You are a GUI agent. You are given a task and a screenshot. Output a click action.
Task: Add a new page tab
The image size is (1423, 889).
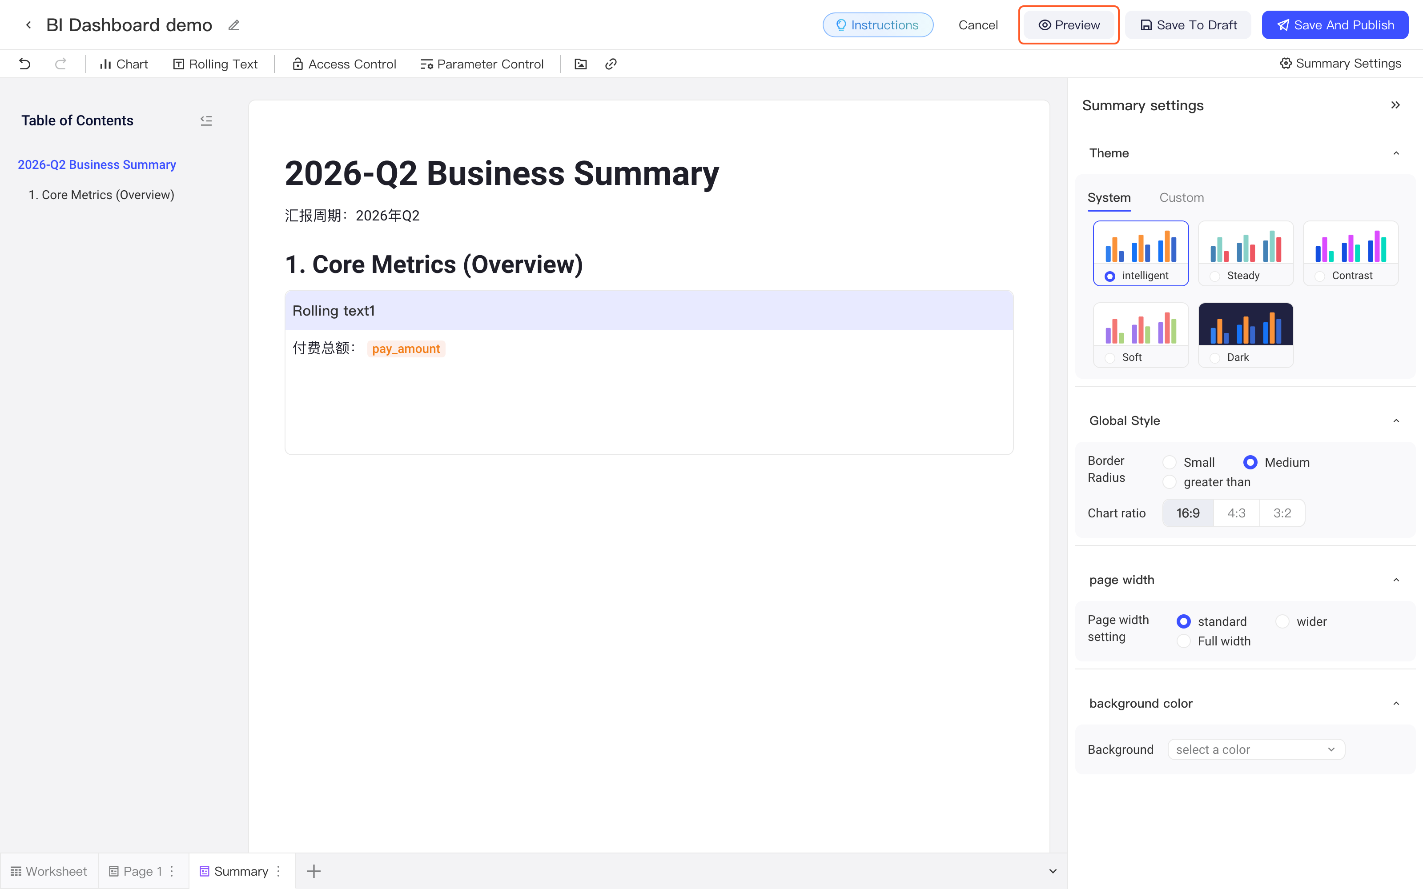[x=314, y=871]
